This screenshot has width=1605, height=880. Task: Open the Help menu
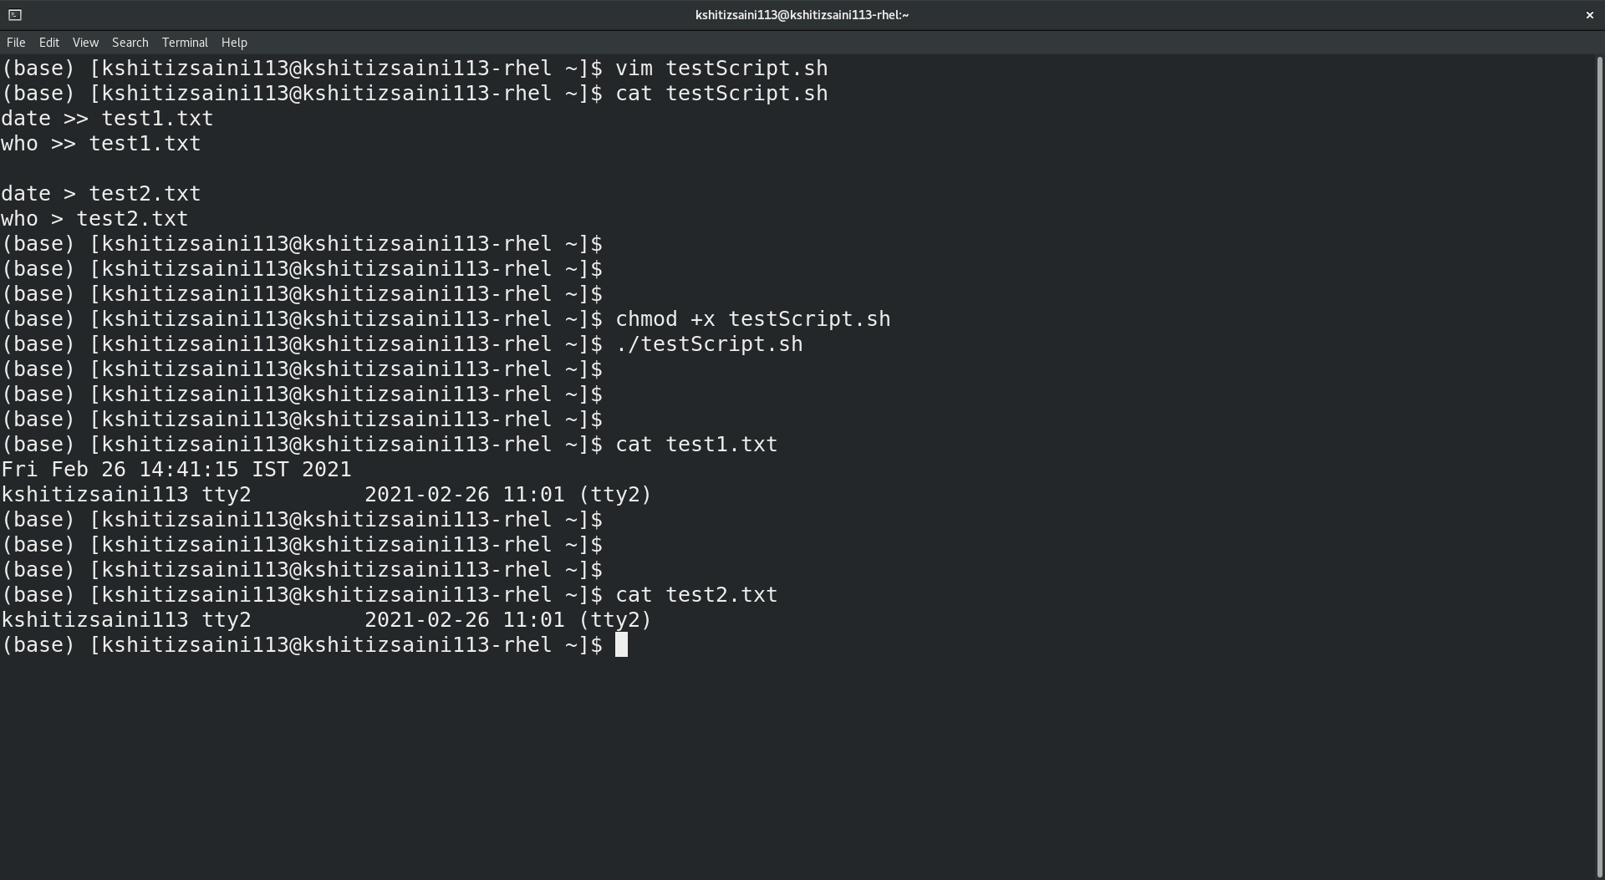234,43
